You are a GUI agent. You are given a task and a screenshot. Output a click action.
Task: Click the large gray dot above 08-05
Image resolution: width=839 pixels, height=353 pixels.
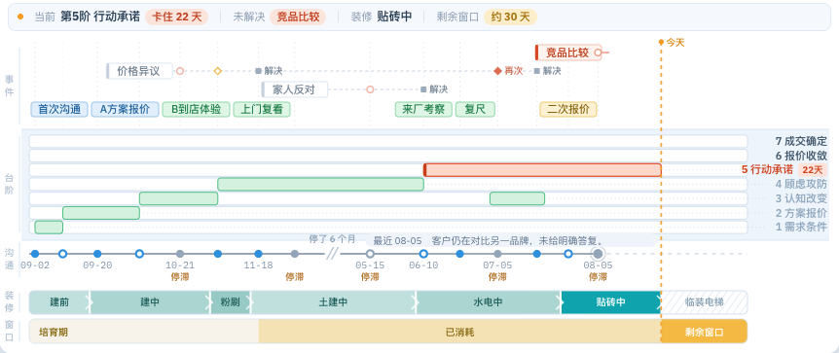pyautogui.click(x=599, y=254)
